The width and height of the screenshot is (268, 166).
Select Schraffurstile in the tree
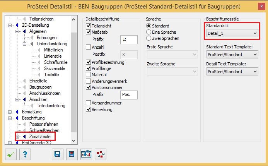56,62
